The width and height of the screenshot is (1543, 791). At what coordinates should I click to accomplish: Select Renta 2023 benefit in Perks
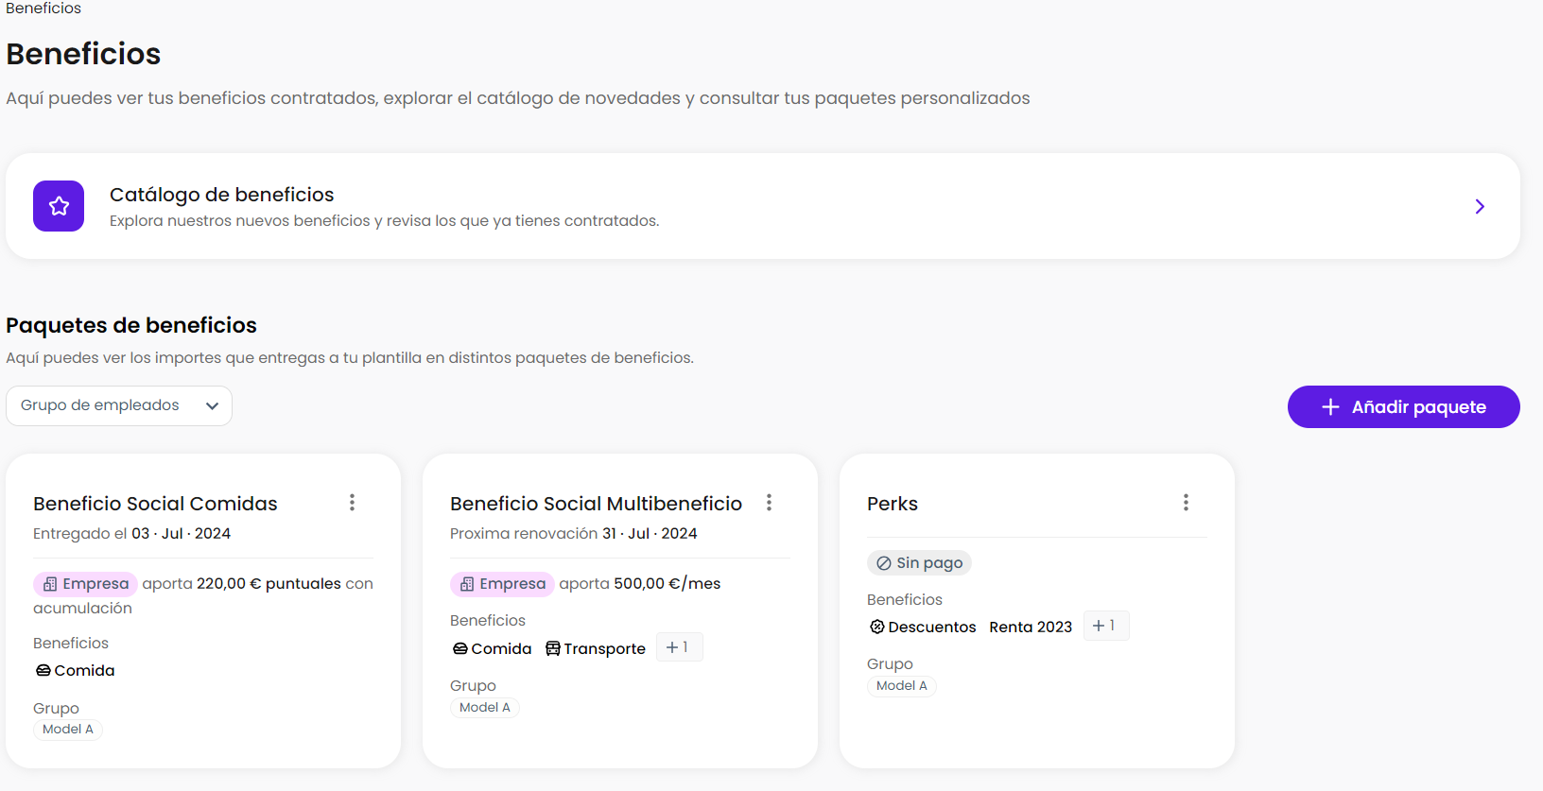click(x=1031, y=628)
